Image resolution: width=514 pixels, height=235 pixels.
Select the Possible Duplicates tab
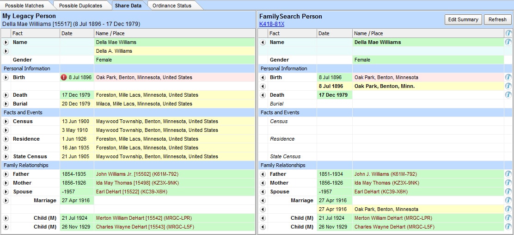coord(80,6)
